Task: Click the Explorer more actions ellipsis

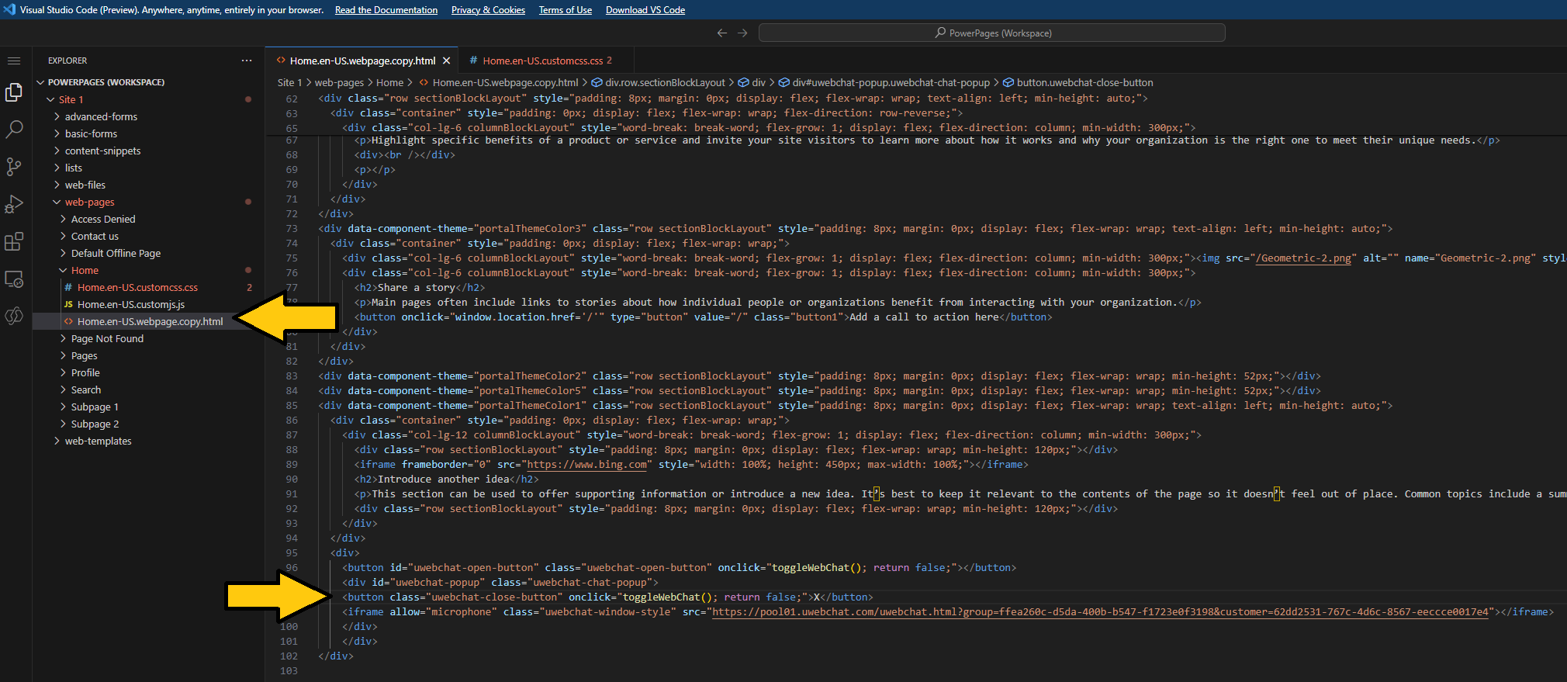Action: (247, 61)
